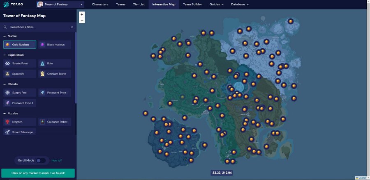Expand the Guides dropdown menu

coord(216,4)
